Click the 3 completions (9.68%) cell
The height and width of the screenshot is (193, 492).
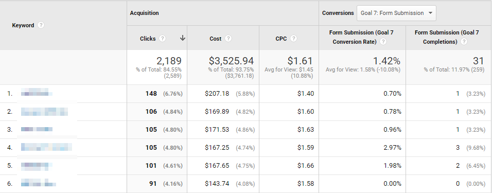(449, 148)
